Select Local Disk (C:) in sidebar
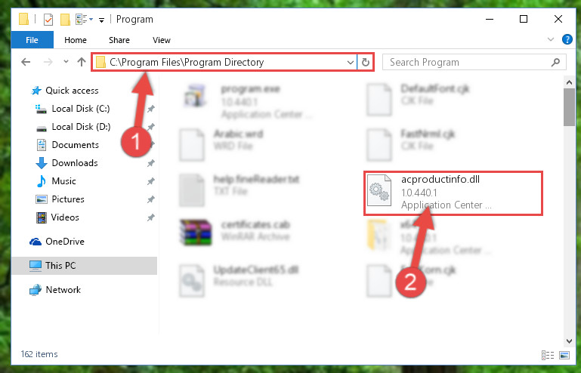 click(81, 109)
